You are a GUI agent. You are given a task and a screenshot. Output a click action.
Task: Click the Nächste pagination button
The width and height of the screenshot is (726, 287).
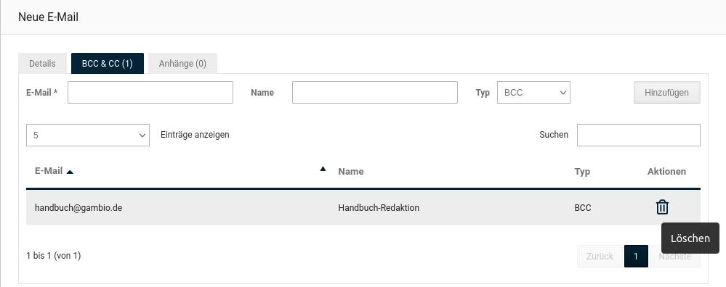[674, 256]
